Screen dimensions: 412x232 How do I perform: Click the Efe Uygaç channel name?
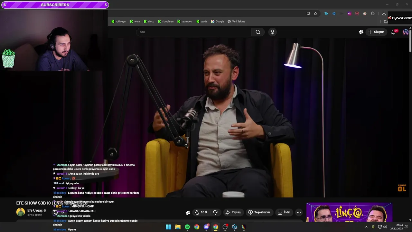[x=35, y=210]
